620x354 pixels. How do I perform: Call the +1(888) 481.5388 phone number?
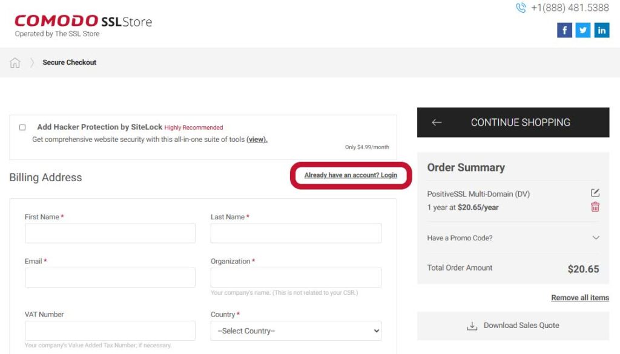coord(570,8)
